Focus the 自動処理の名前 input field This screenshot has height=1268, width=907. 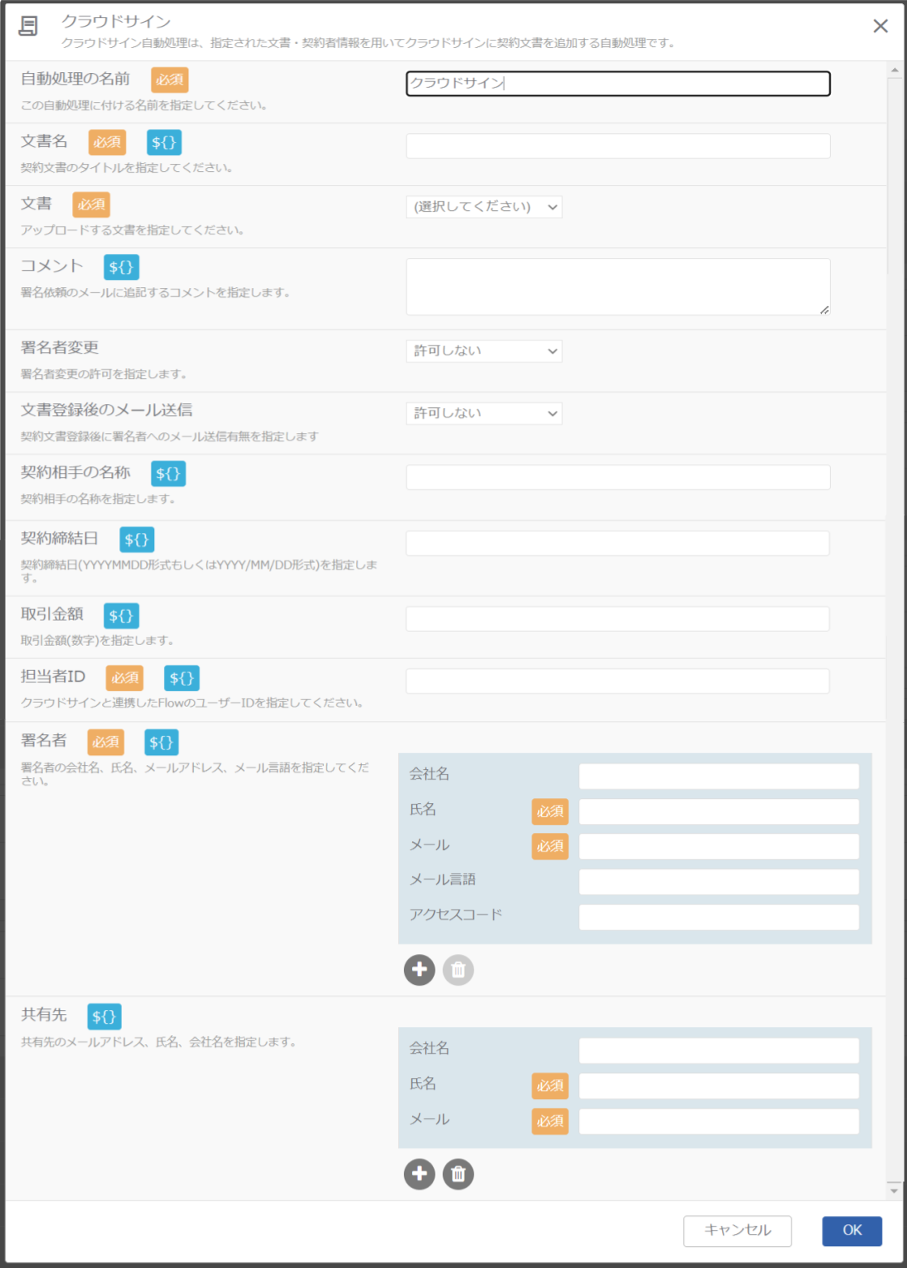tap(618, 84)
